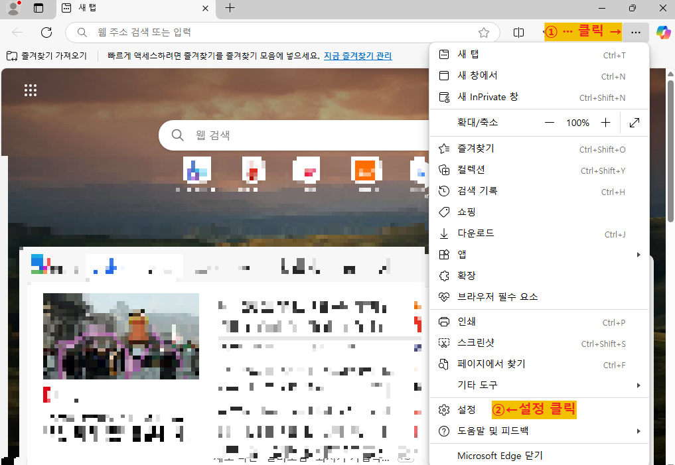Viewport: 675px width, 465px height.
Task: Open the news article photo thumbnail
Action: pyautogui.click(x=121, y=336)
